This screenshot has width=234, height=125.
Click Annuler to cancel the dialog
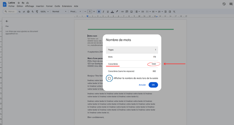pos(142,85)
